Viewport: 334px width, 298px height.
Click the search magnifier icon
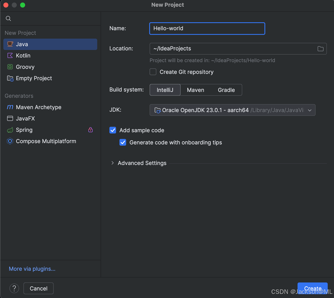(9, 19)
